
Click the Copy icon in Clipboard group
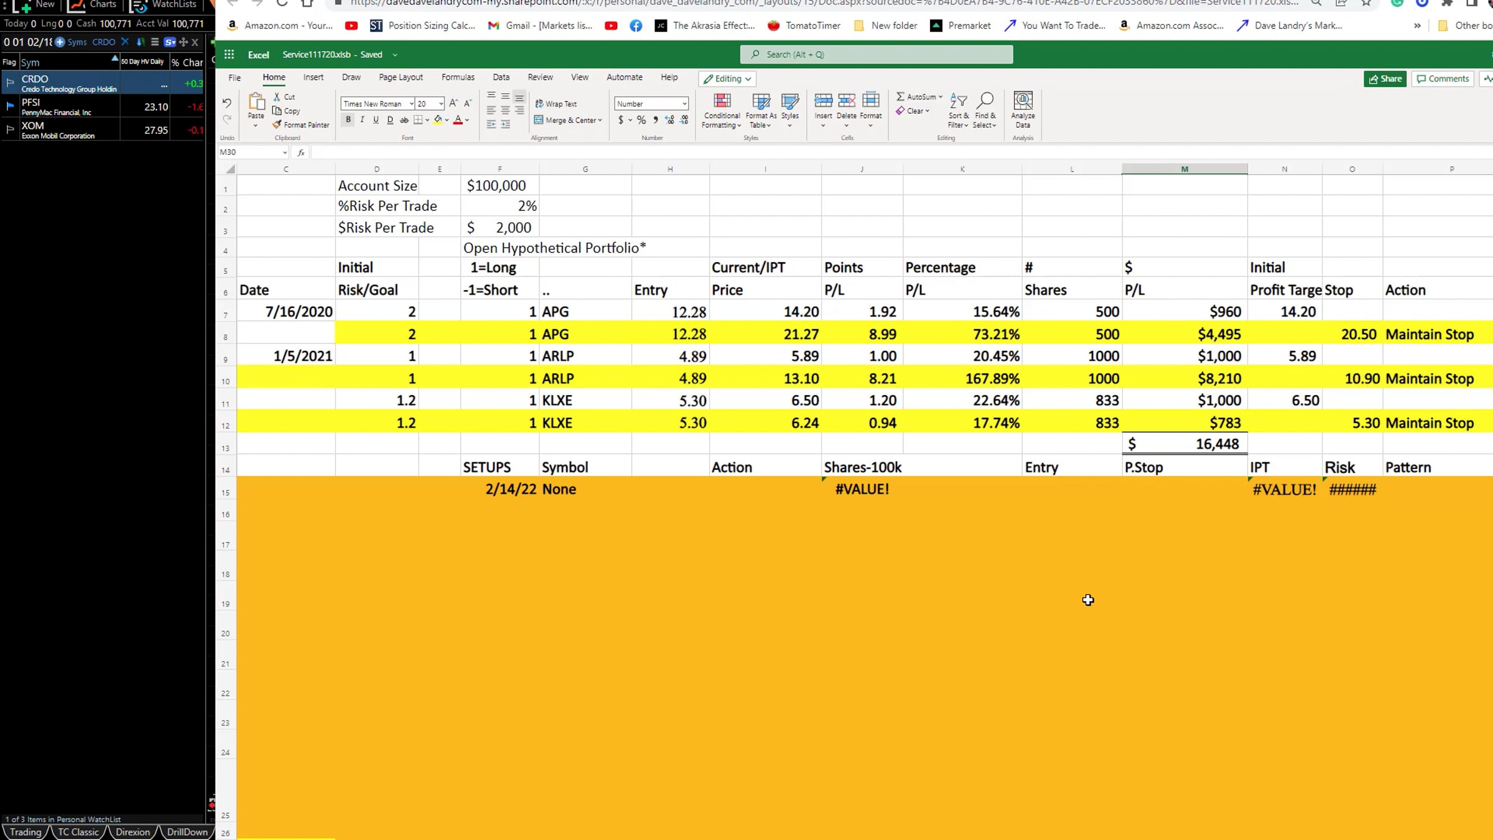pos(277,111)
